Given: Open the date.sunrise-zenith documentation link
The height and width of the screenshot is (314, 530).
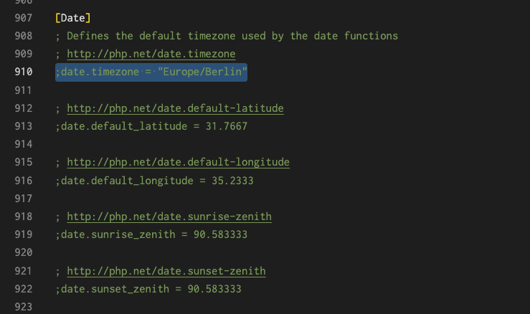Looking at the screenshot, I should [169, 217].
